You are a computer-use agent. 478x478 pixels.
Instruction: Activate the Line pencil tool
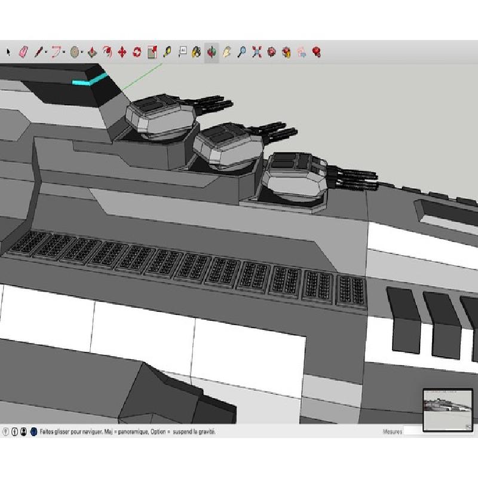pyautogui.click(x=38, y=52)
